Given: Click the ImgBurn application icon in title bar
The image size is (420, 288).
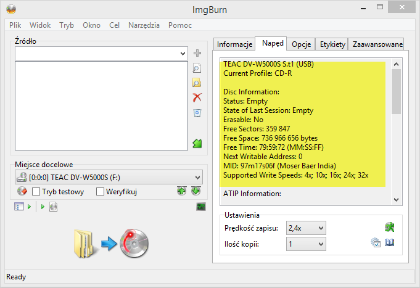Looking at the screenshot, I should click(x=11, y=9).
